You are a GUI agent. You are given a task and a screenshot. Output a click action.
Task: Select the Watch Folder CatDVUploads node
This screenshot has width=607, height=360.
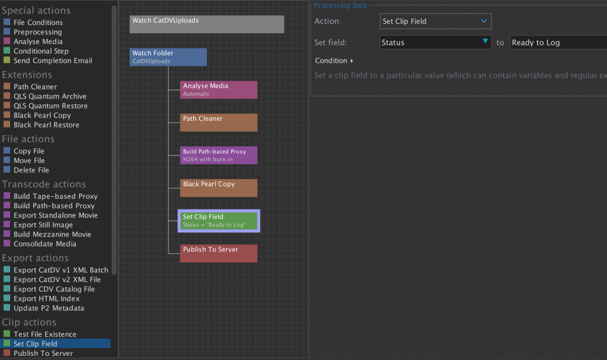coord(168,57)
